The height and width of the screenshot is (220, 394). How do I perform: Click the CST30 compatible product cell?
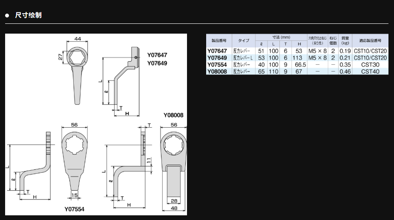pos(370,65)
